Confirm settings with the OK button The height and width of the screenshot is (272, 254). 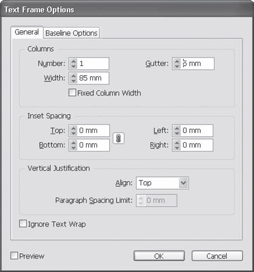[x=159, y=256]
